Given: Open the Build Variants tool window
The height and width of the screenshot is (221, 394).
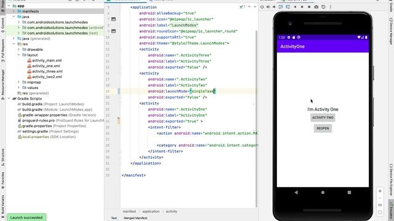Looking at the screenshot, I should [x=2, y=206].
